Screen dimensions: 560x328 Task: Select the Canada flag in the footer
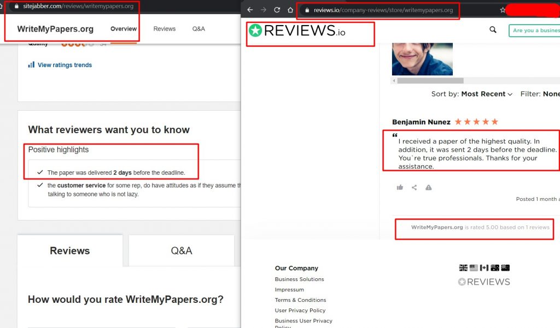[484, 268]
